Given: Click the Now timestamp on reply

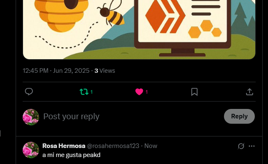Looking at the screenshot, I should click(x=151, y=146).
